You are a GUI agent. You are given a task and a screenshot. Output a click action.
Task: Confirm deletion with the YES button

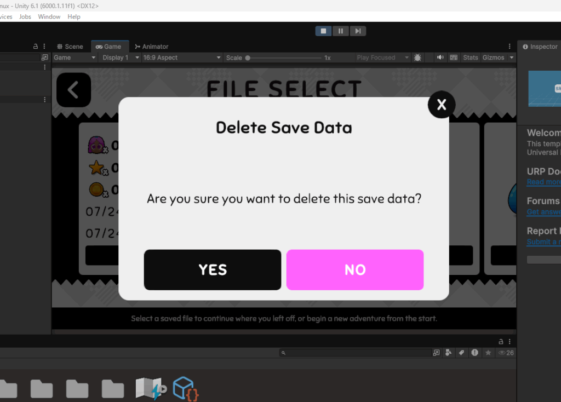pos(213,269)
